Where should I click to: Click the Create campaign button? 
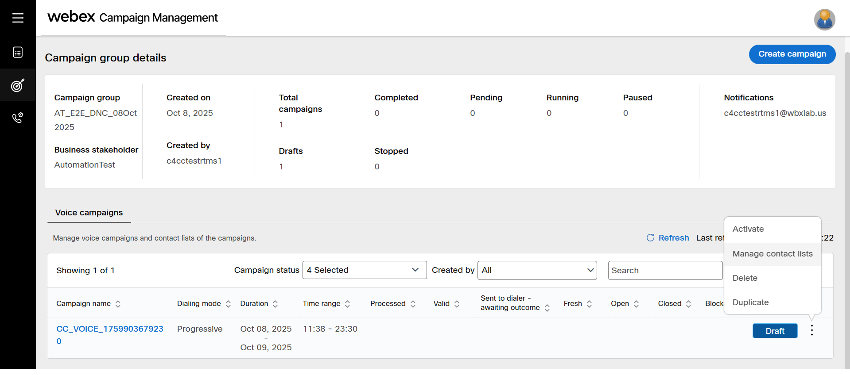coord(792,54)
